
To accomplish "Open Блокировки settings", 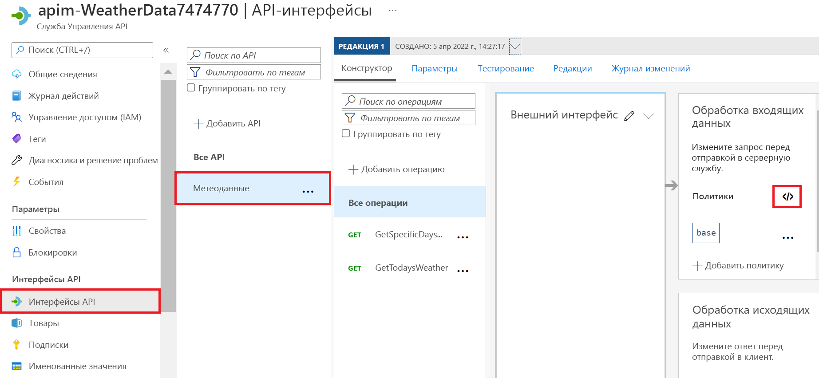I will click(x=52, y=252).
